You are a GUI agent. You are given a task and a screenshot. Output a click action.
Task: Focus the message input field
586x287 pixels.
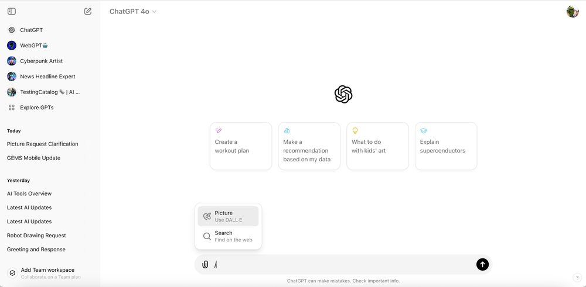click(343, 265)
